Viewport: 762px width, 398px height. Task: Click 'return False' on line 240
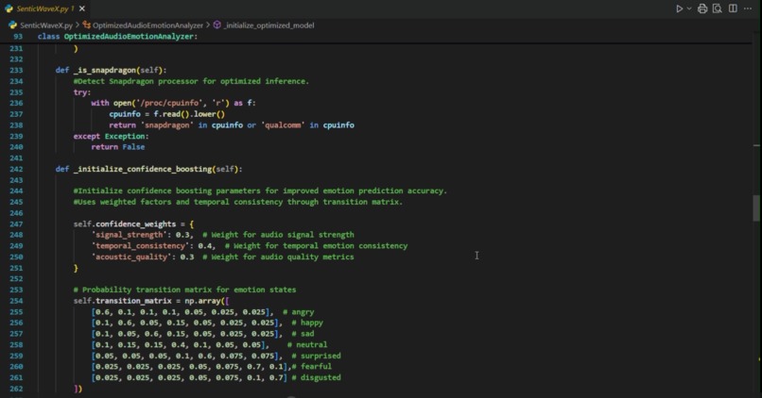pyautogui.click(x=117, y=147)
